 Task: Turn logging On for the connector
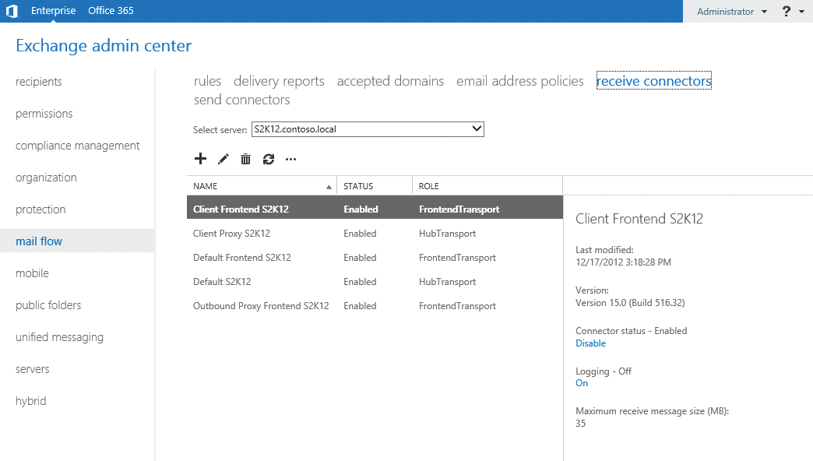(x=582, y=382)
